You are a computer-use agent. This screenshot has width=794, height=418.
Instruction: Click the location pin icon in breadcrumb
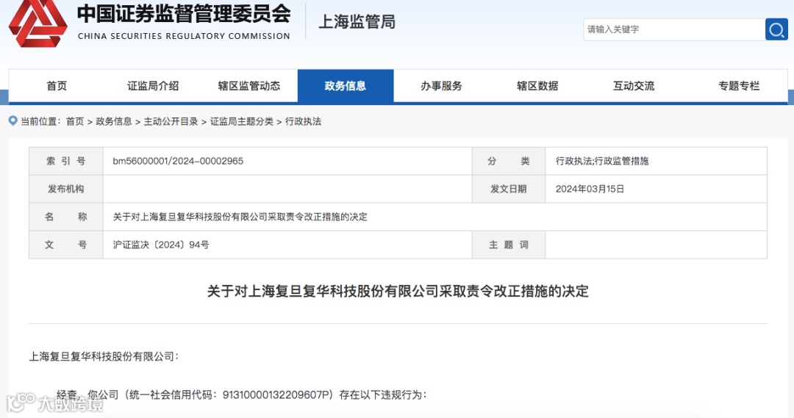[12, 121]
